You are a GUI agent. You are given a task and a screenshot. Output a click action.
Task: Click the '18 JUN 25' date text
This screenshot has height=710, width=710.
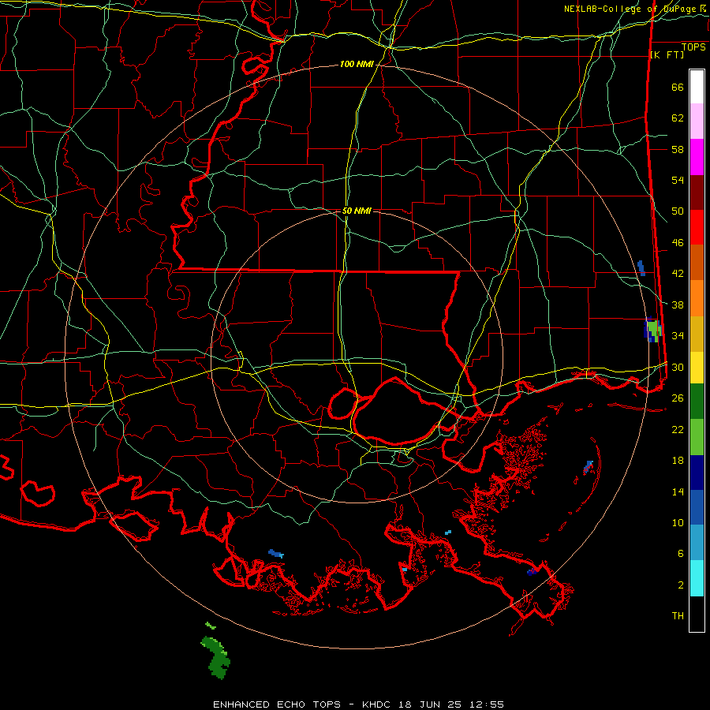pos(430,704)
